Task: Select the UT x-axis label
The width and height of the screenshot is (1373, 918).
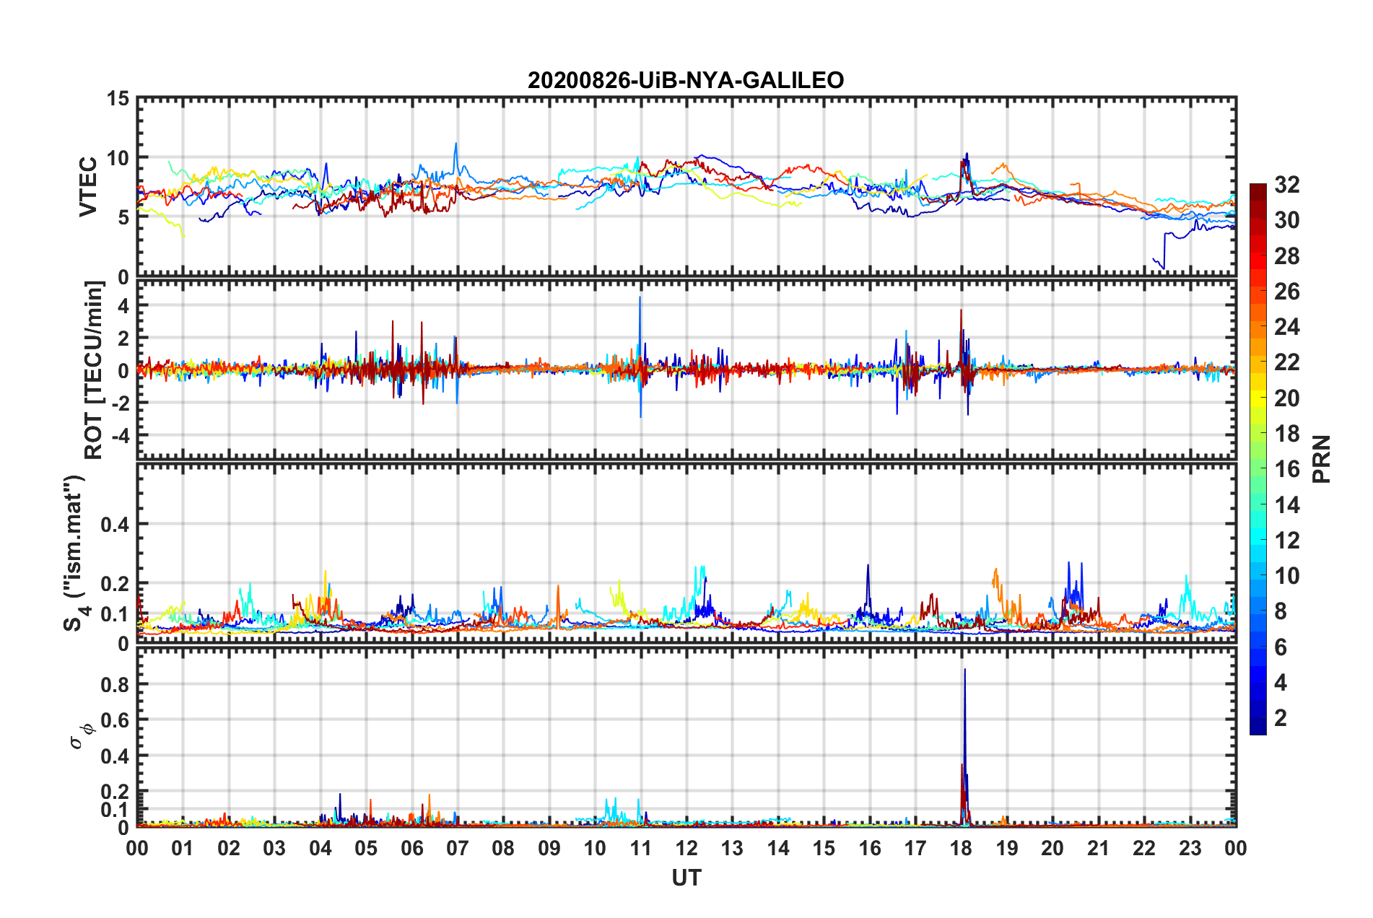Action: point(686,878)
